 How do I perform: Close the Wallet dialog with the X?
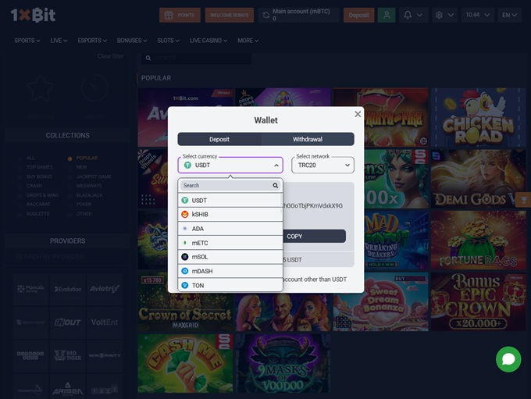point(358,114)
